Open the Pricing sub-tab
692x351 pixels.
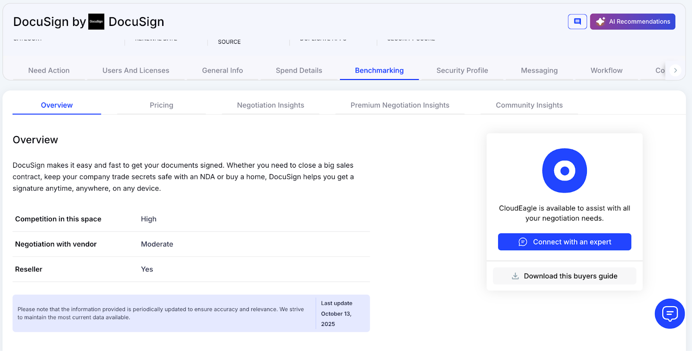click(161, 105)
